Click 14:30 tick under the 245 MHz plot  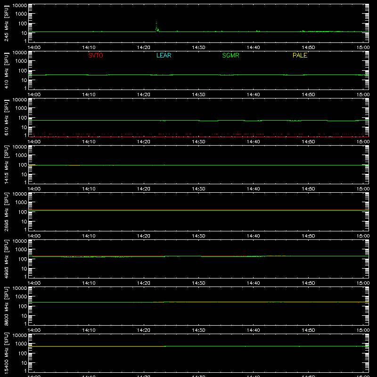tap(198, 48)
